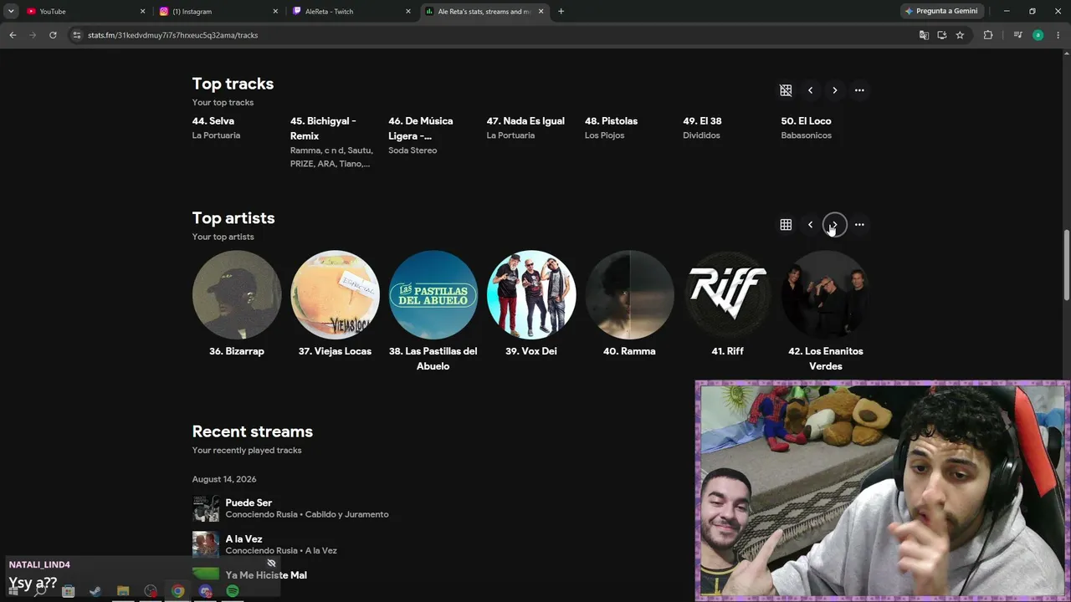The height and width of the screenshot is (602, 1071).
Task: Click the 41. Riff label
Action: [x=728, y=351]
